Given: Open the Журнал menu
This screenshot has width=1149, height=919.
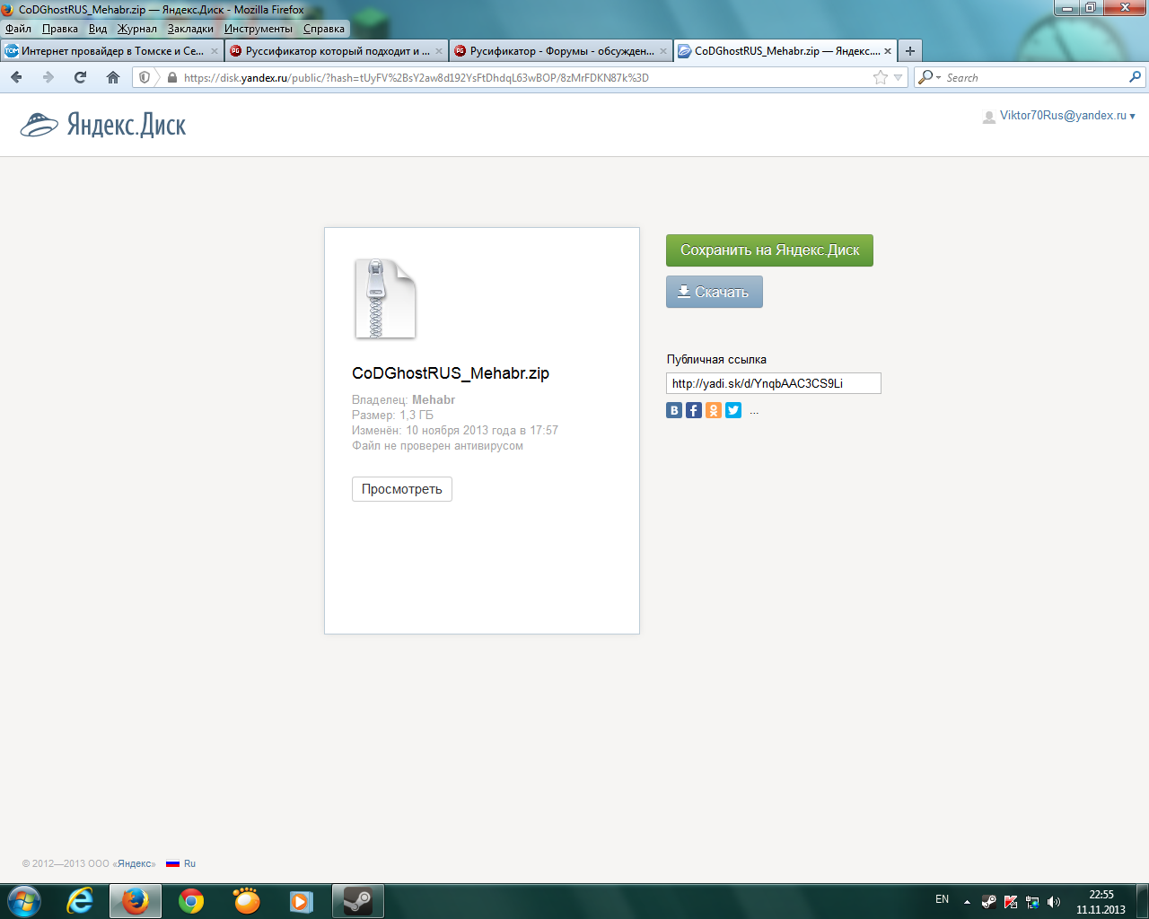Looking at the screenshot, I should (x=137, y=29).
